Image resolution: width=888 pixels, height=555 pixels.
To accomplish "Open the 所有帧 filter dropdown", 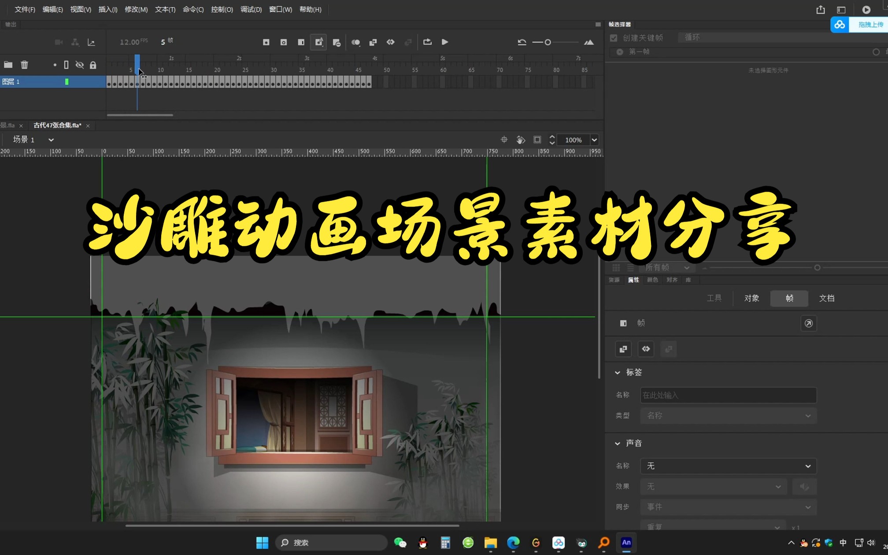I will pos(667,267).
